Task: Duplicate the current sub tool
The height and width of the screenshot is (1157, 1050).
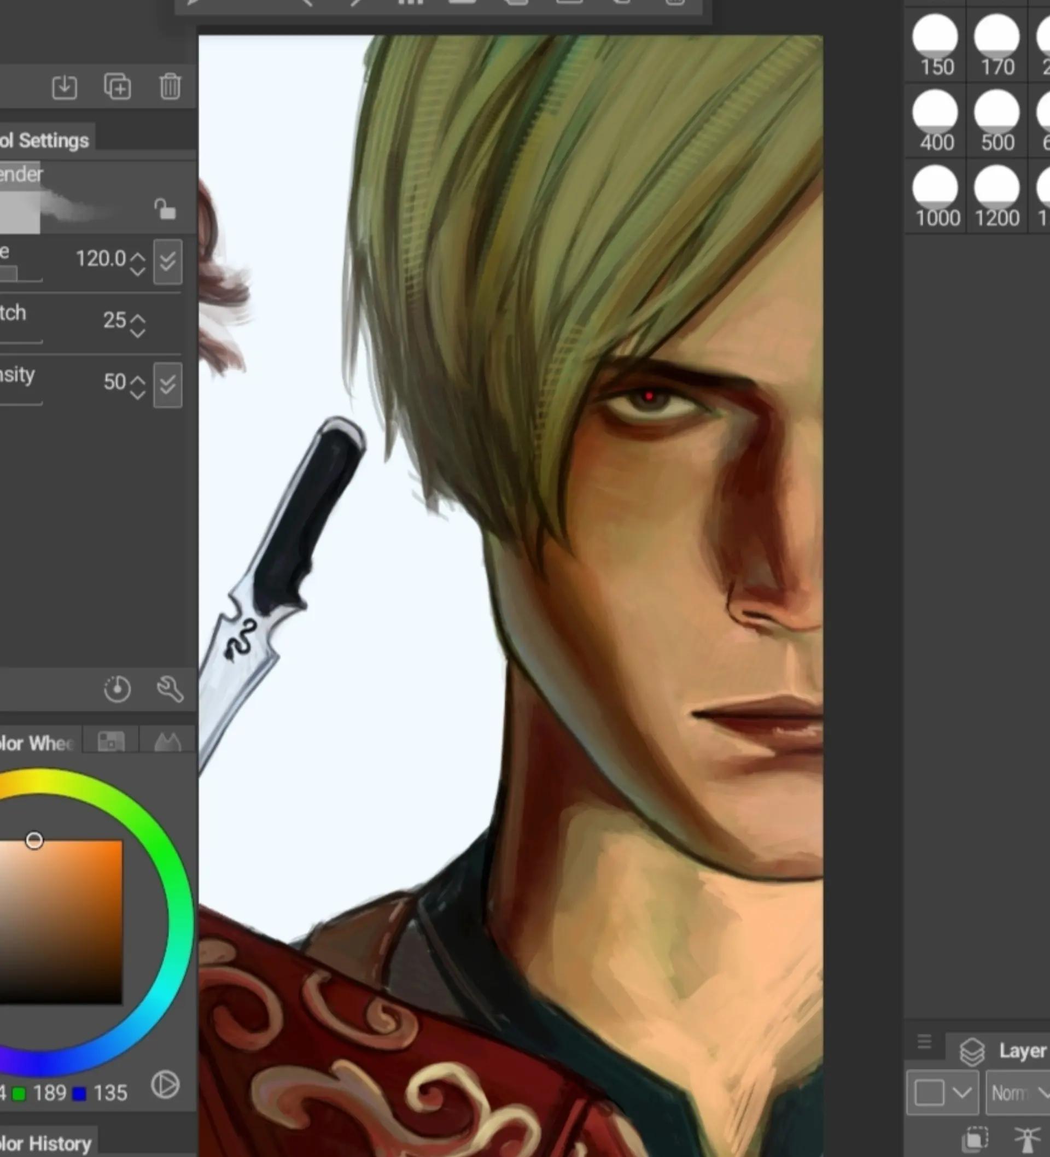Action: (x=117, y=87)
